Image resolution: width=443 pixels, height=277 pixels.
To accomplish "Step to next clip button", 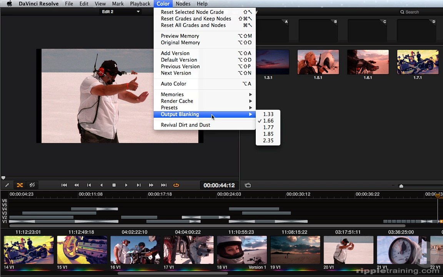I will 139,185.
